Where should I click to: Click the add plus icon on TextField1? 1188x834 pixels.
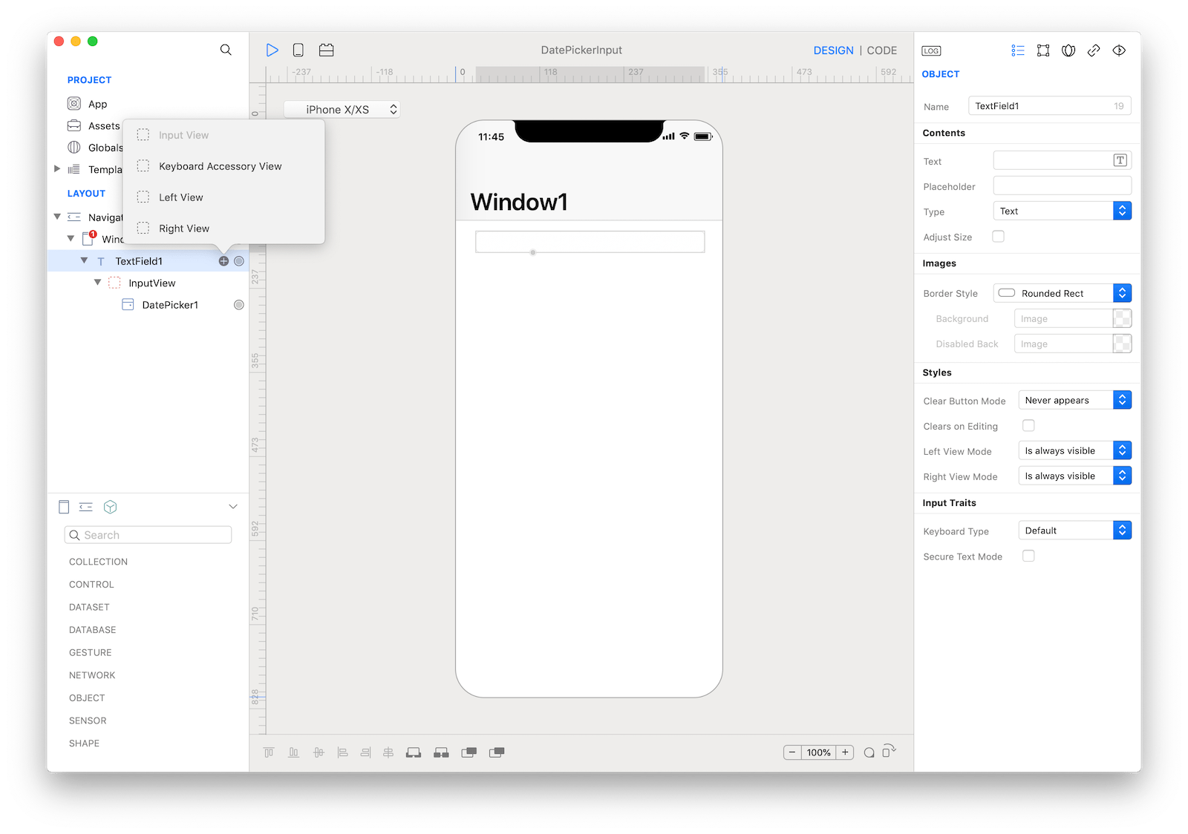tap(223, 261)
